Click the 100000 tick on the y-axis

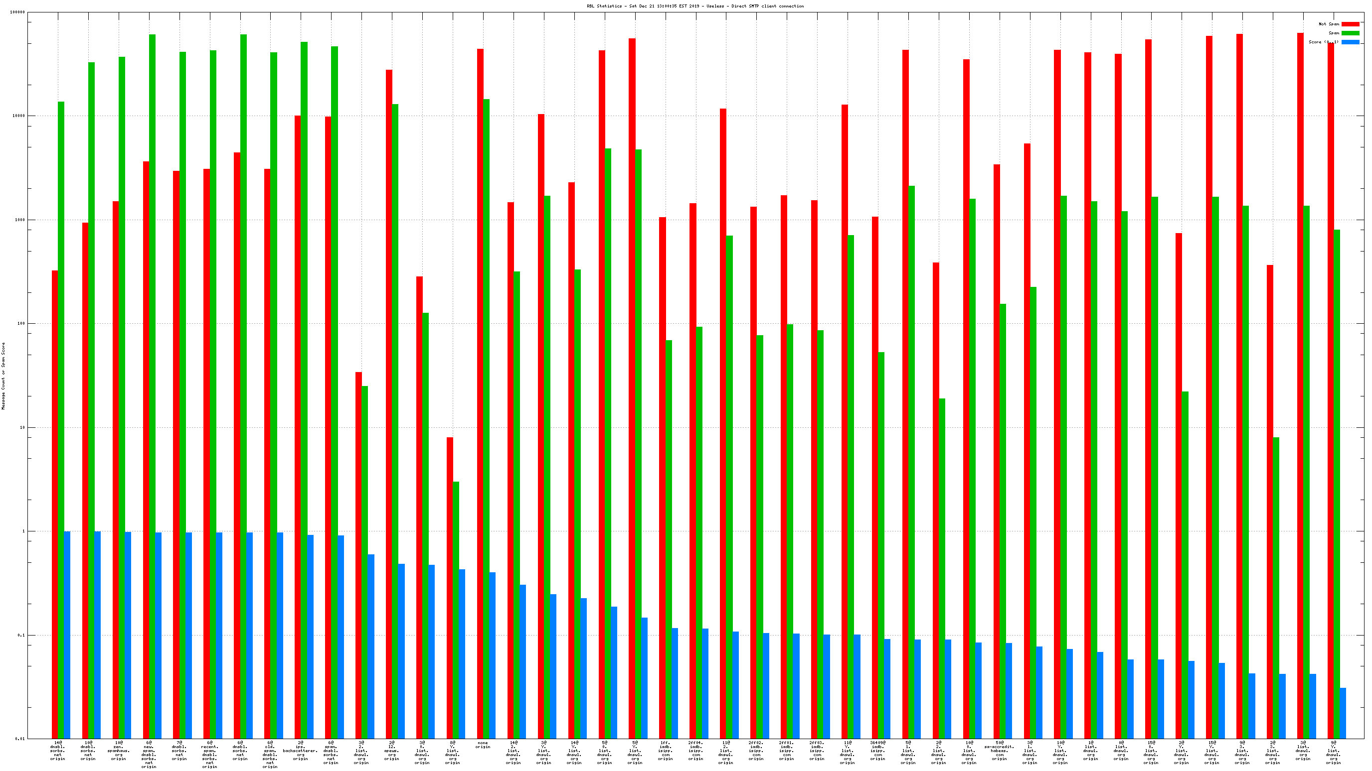17,12
